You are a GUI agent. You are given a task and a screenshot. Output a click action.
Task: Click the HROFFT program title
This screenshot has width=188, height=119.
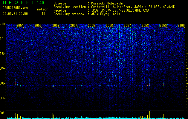[x=19, y=2]
